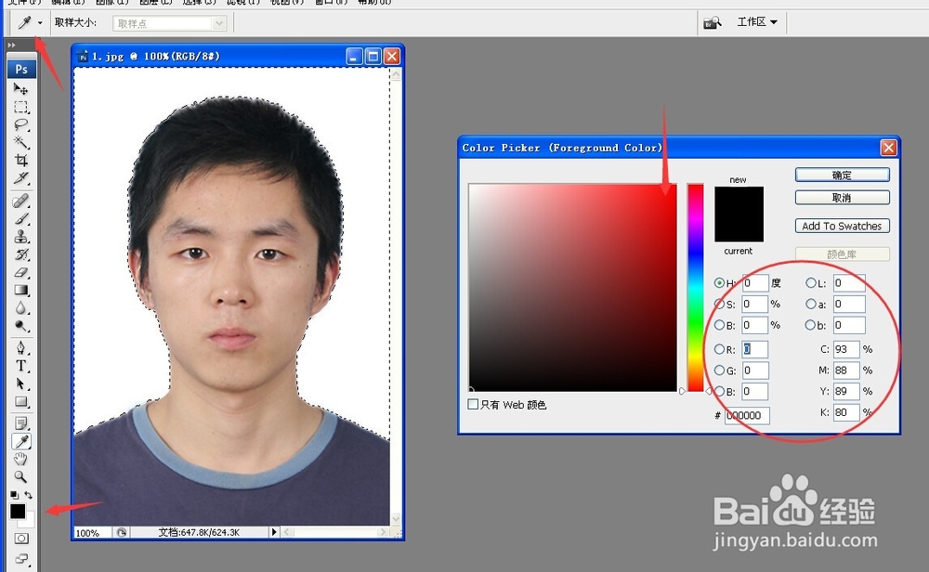Open the 取样大小 sample size dropdown

169,24
